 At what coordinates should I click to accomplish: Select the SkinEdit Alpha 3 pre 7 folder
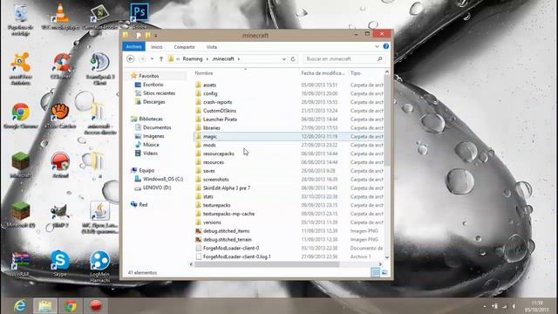click(x=227, y=188)
